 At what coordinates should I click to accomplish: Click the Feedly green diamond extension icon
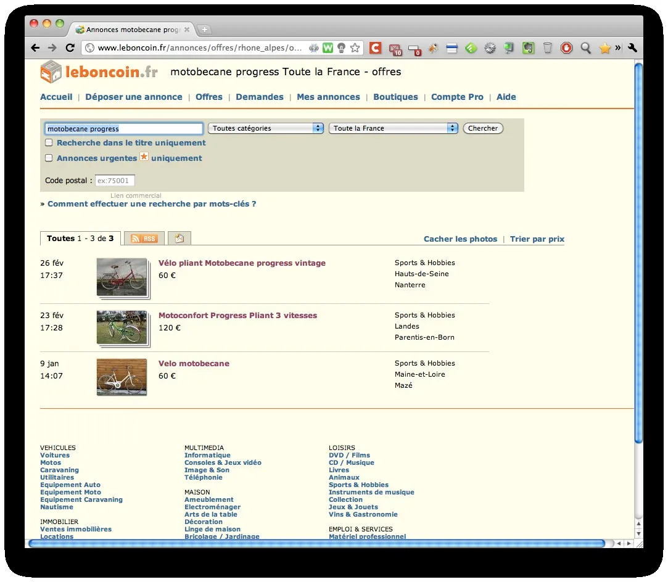[471, 48]
